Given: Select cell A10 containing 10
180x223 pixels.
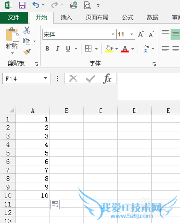Looking at the screenshot, I should coord(33,196).
